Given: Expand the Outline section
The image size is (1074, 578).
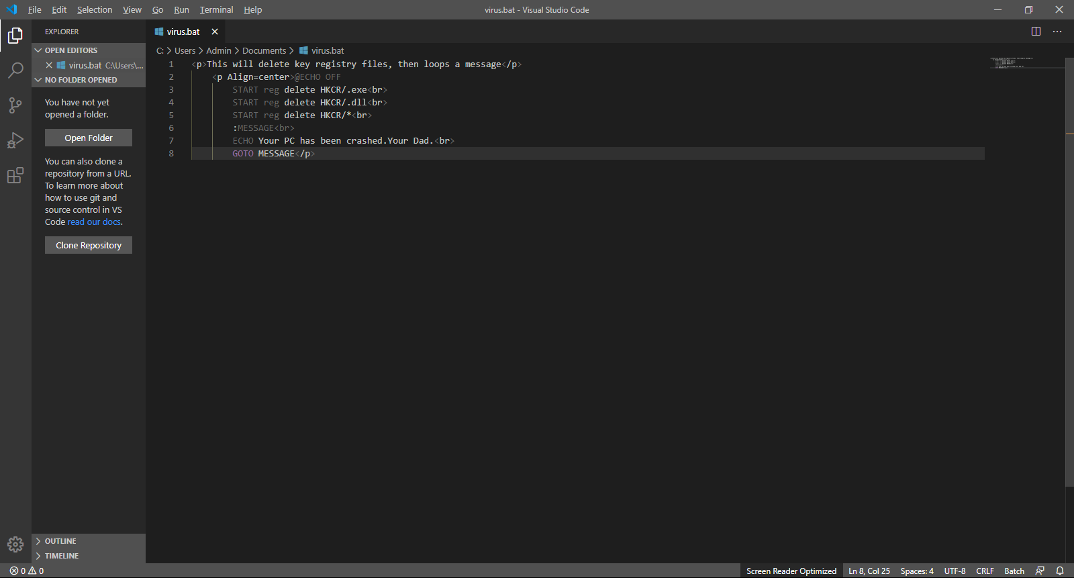Looking at the screenshot, I should pos(89,541).
